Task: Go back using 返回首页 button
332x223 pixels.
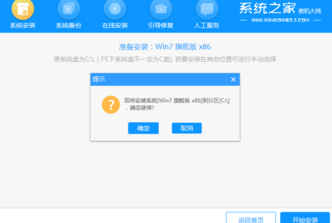Action: click(251, 218)
